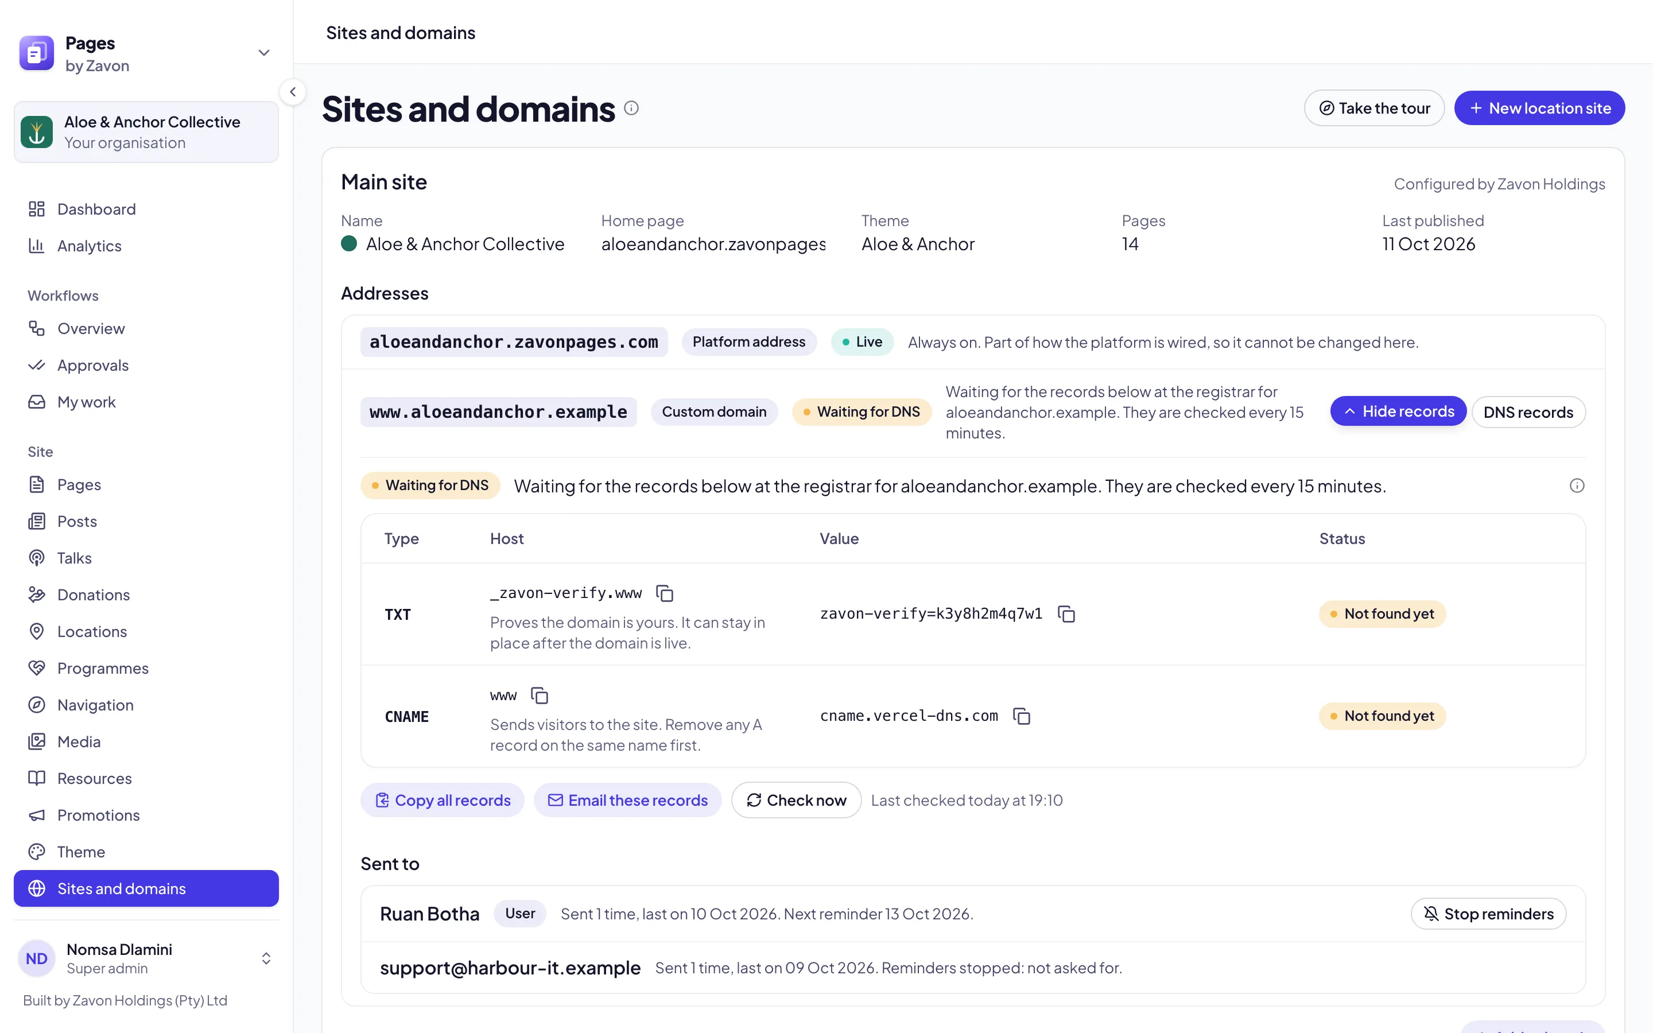Click Copy all records

443,800
